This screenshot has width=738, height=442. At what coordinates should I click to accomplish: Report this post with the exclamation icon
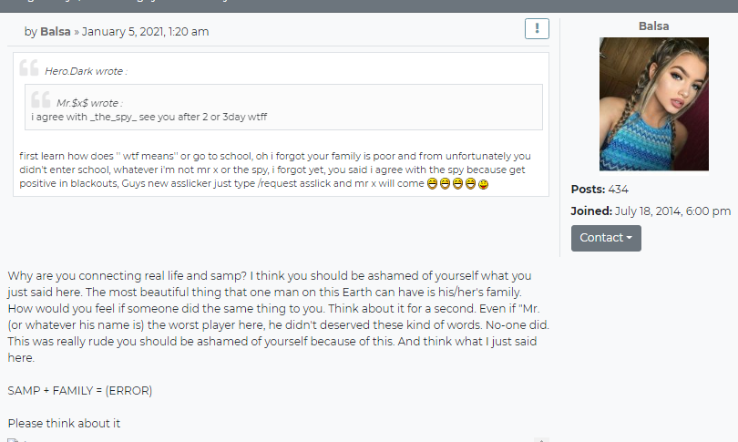click(537, 29)
